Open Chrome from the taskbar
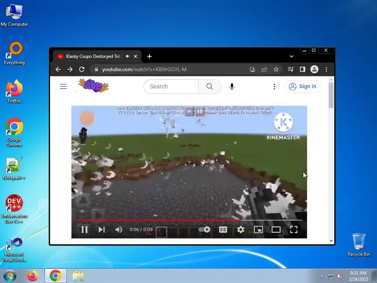 (x=55, y=276)
